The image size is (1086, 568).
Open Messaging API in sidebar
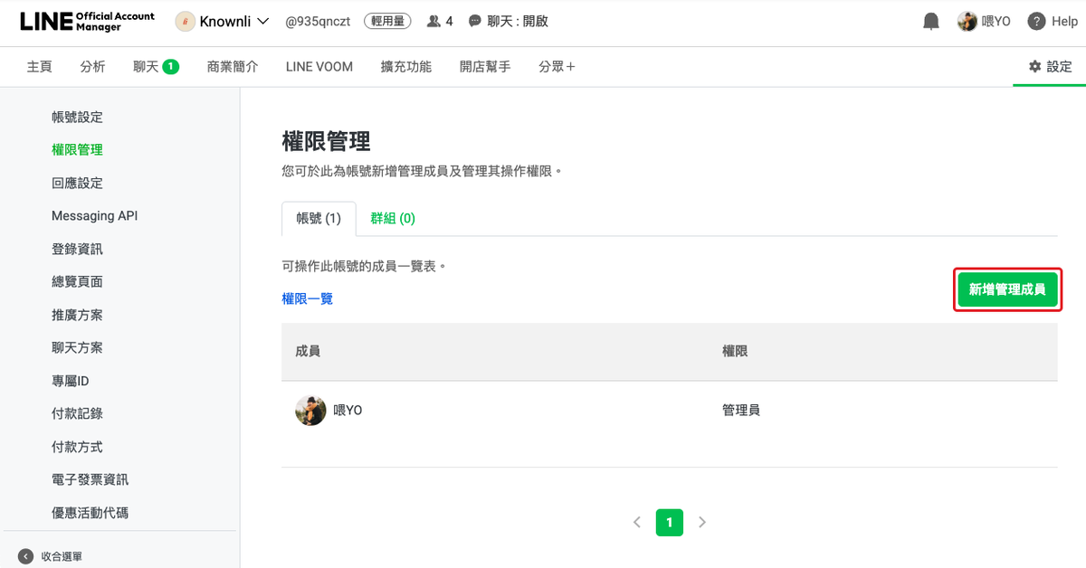point(94,216)
